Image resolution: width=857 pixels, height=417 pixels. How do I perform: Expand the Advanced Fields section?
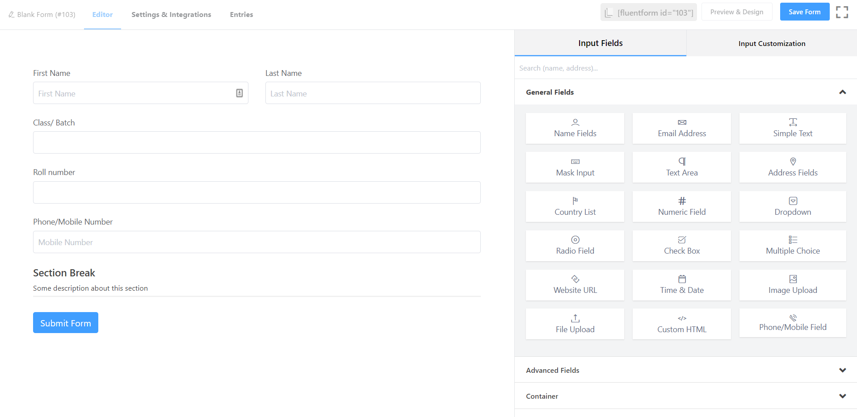point(842,370)
